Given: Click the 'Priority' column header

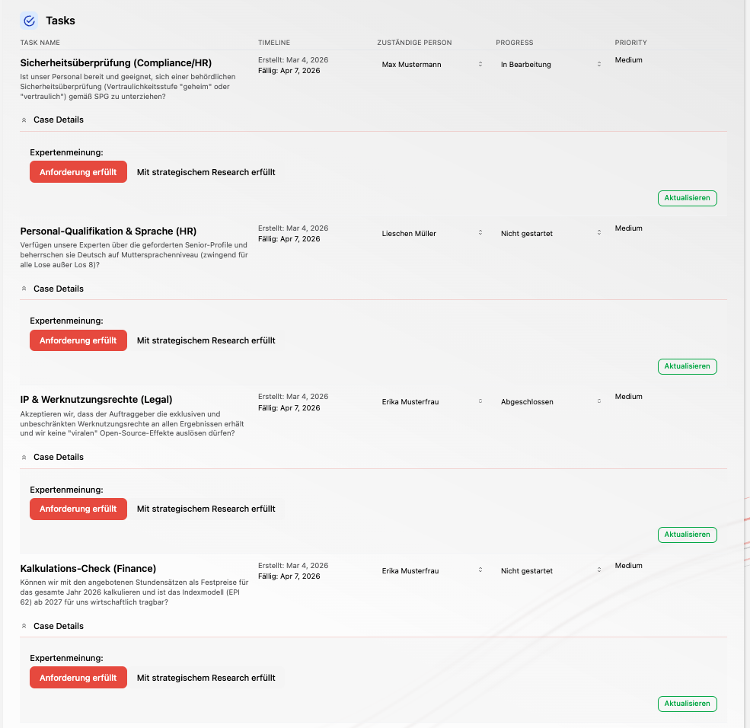Looking at the screenshot, I should point(630,43).
